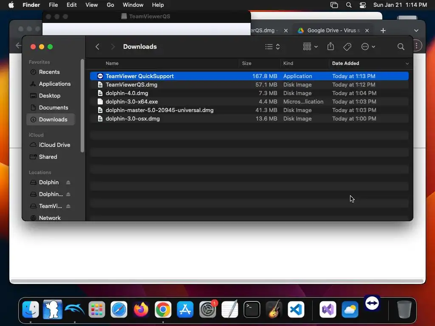The width and height of the screenshot is (435, 326).
Task: Select Downloads in the Finder sidebar
Action: pos(51,119)
